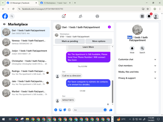Click the Facebook logo icon
Viewport: 163px width, 122px height.
click(5, 16)
